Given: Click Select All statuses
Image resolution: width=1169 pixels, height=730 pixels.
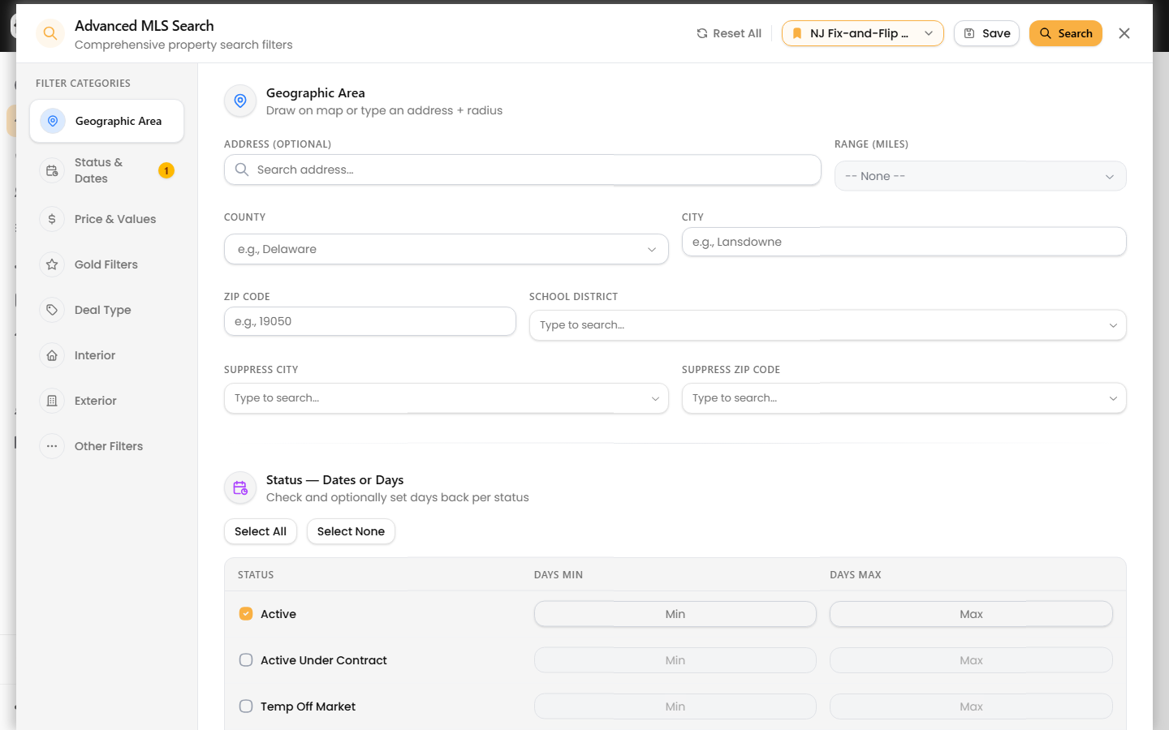Looking at the screenshot, I should coord(261,531).
